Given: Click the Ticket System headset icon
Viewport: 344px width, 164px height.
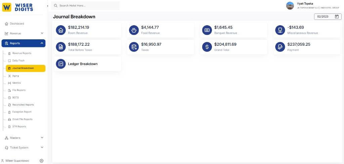Looking at the screenshot, I should point(7,148).
